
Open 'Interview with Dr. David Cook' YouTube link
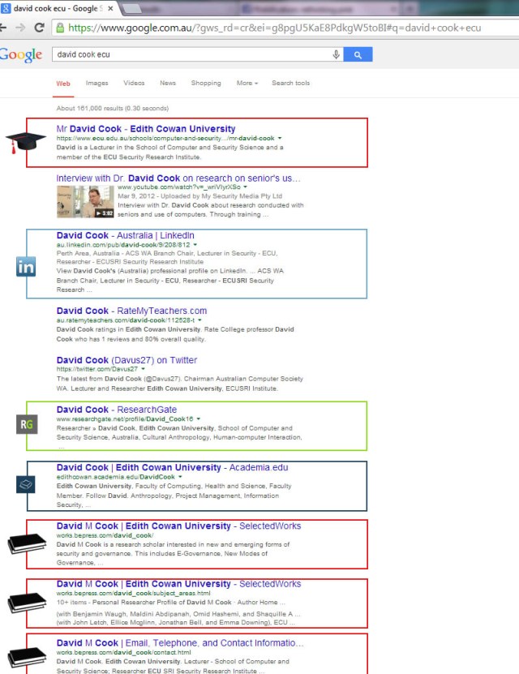click(x=178, y=178)
